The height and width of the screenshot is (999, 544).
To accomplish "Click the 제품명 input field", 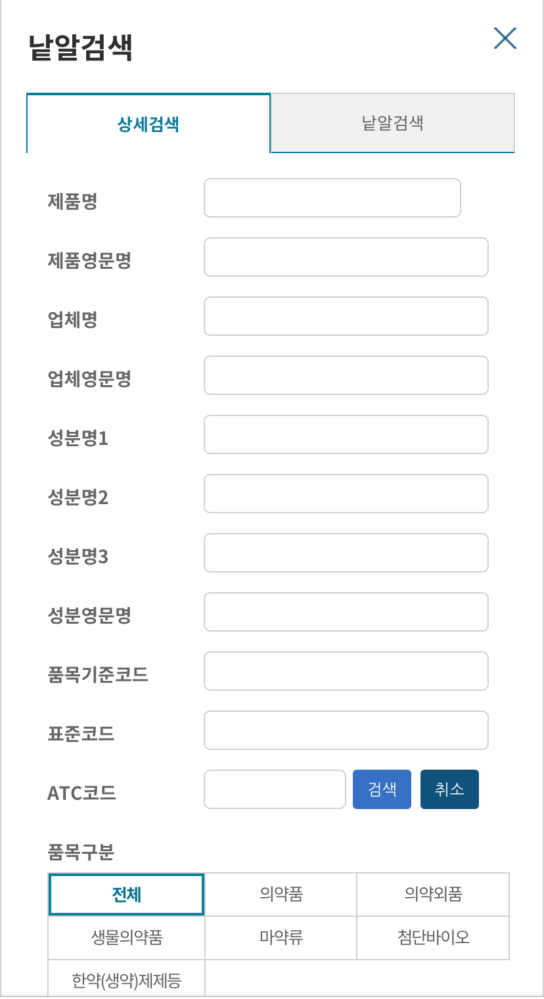I will (x=332, y=197).
